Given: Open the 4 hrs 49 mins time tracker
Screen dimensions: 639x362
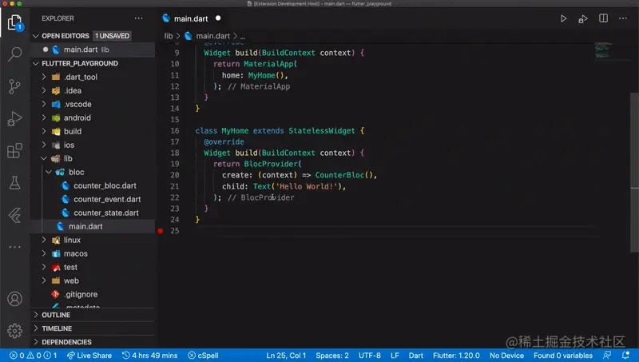Looking at the screenshot, I should 150,356.
